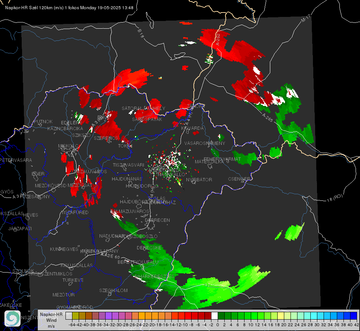Select the TISZAVASVÁRI label
This screenshot has width=360, height=331.
pos(128,165)
